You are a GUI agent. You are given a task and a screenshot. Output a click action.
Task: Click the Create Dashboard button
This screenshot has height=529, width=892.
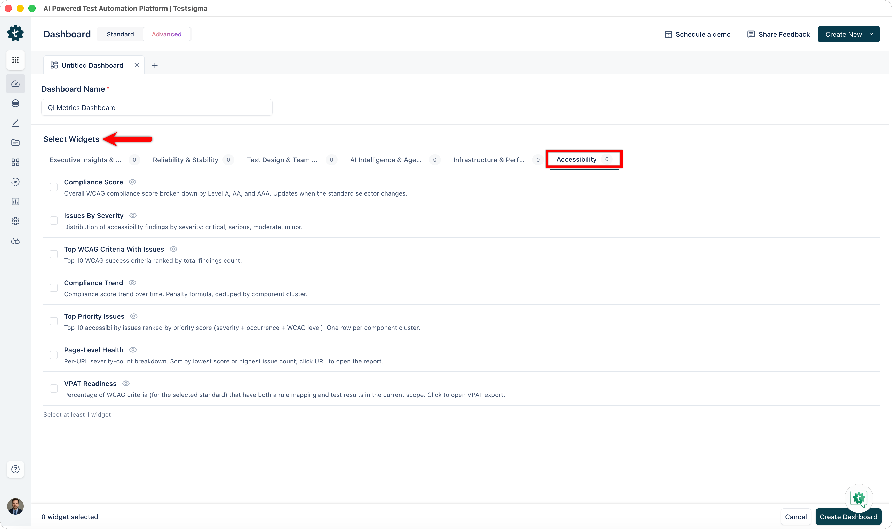(x=848, y=517)
